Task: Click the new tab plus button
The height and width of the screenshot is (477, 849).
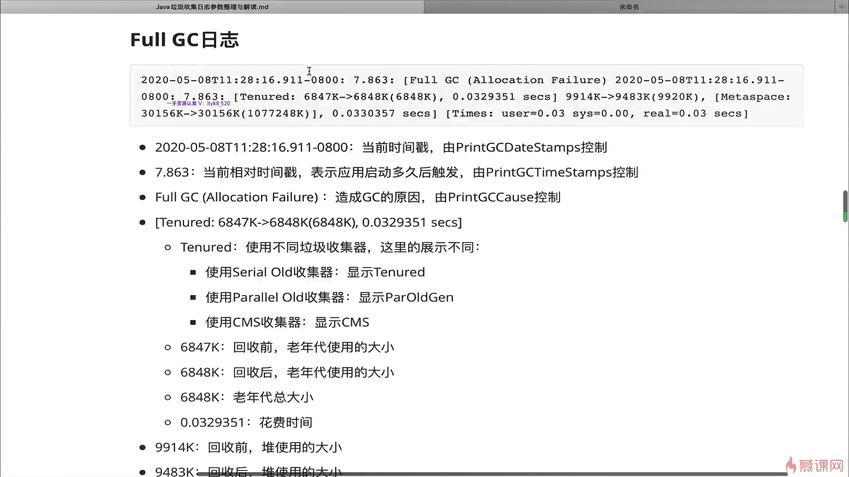Action: pyautogui.click(x=841, y=7)
